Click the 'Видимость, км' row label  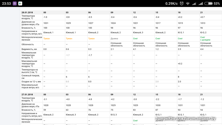(29, 49)
